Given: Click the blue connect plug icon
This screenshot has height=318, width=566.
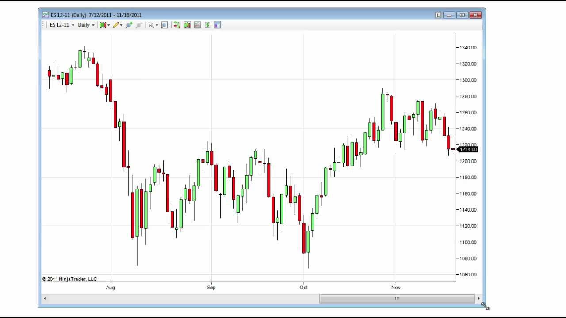Looking at the screenshot, I should 129,25.
